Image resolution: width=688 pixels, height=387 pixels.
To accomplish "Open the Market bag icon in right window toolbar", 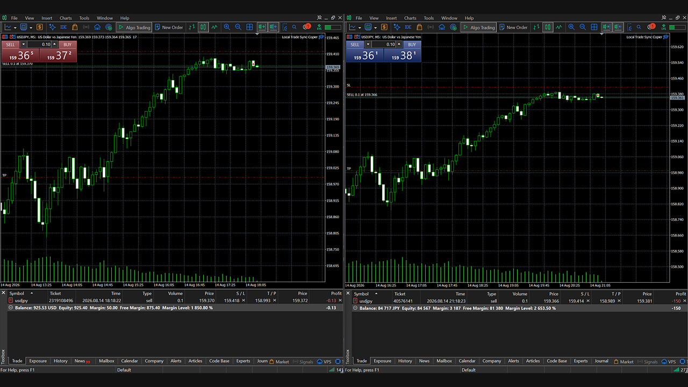I will point(419,27).
